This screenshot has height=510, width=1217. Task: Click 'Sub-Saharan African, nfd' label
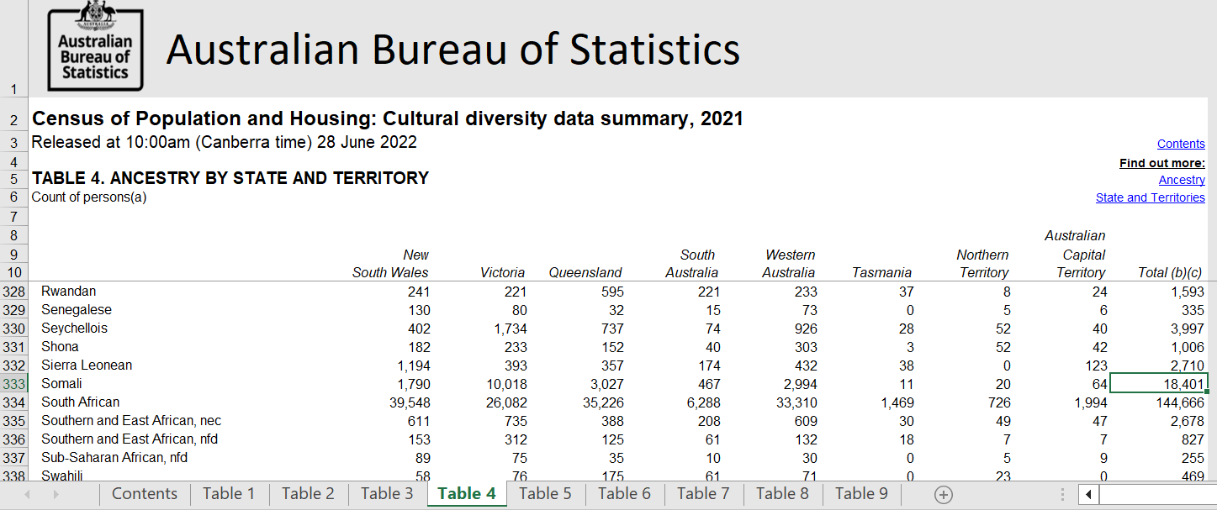[x=114, y=458]
